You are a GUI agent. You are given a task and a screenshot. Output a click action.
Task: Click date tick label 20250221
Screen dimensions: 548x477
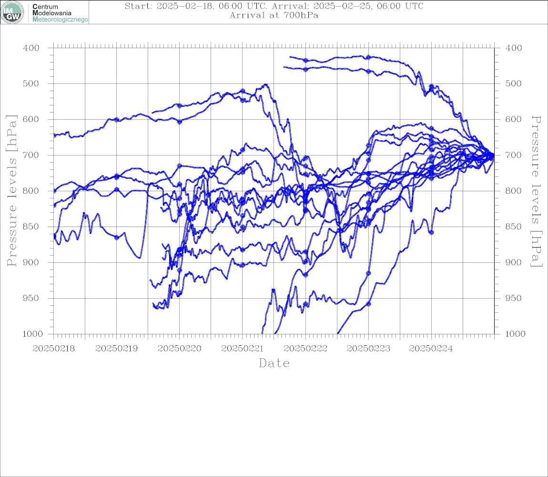[x=242, y=349]
